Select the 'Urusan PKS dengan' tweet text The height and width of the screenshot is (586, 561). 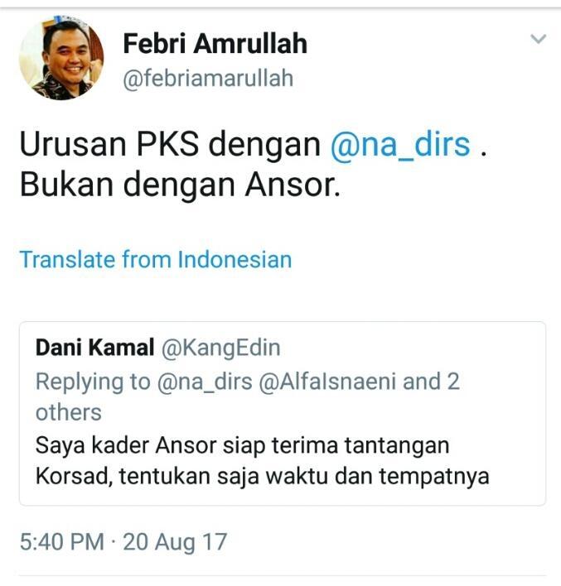170,144
